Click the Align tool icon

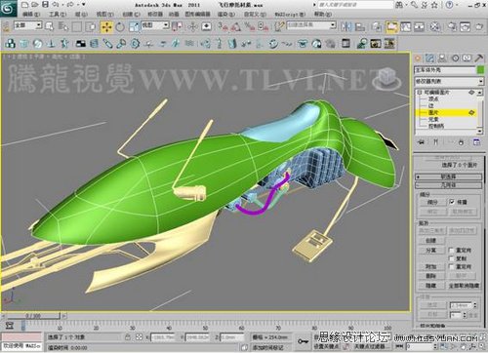(x=360, y=26)
